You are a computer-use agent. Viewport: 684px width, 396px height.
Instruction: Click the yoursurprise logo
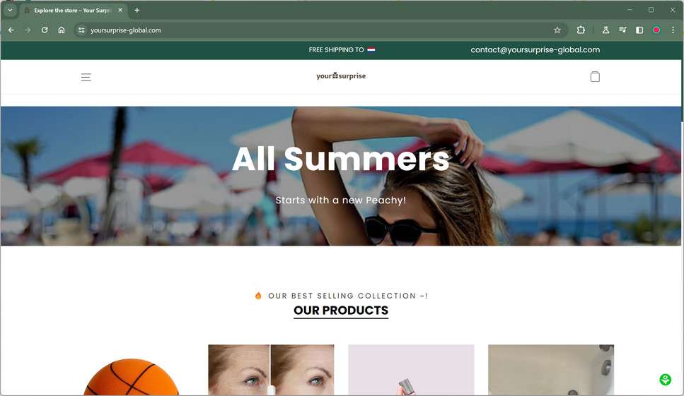click(x=341, y=76)
